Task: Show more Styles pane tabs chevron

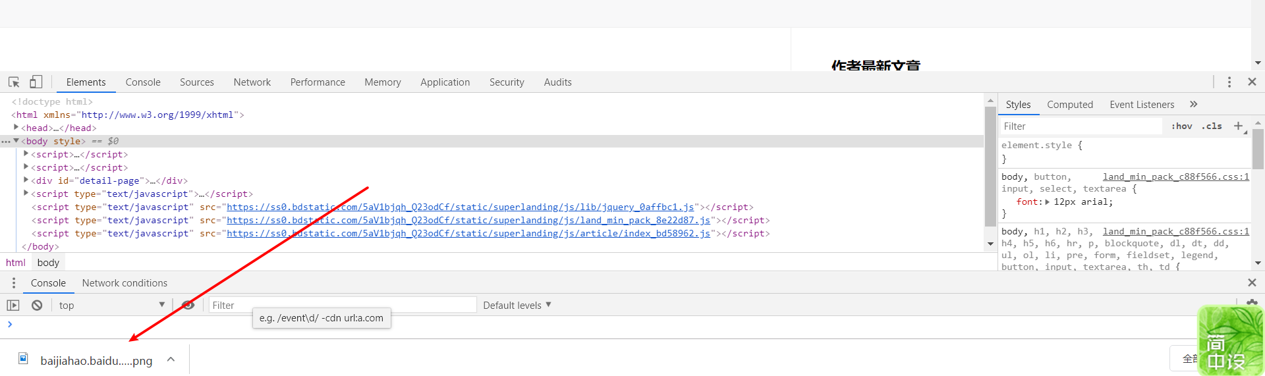Action: point(1193,104)
